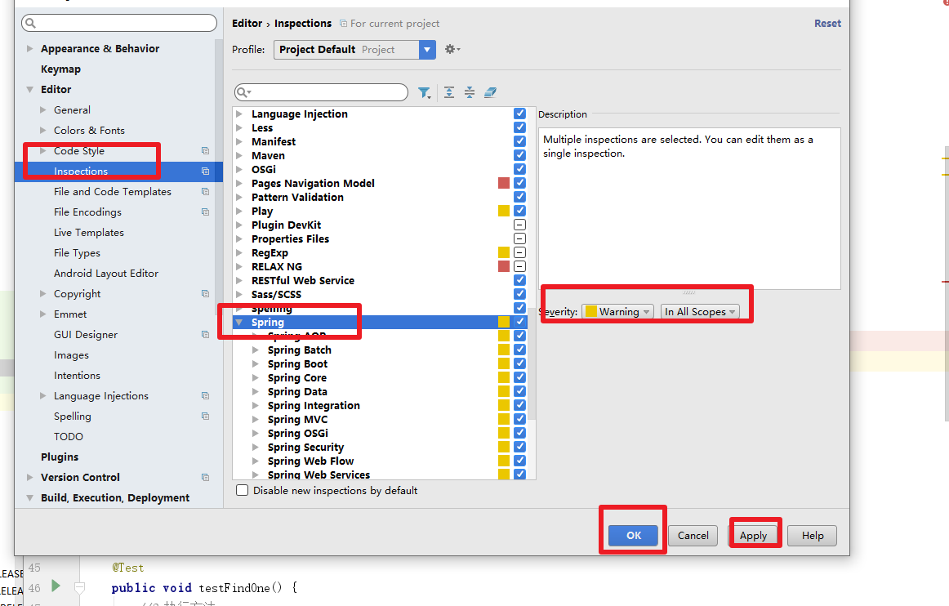Expand the Spring Security inspections
The image size is (949, 606).
pyautogui.click(x=256, y=448)
